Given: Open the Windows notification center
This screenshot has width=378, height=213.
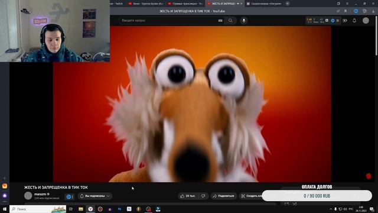Looking at the screenshot, I should [x=372, y=209].
